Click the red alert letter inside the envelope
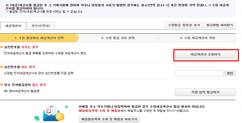Viewport: 242px width, 123px height. pyautogui.click(x=49, y=110)
